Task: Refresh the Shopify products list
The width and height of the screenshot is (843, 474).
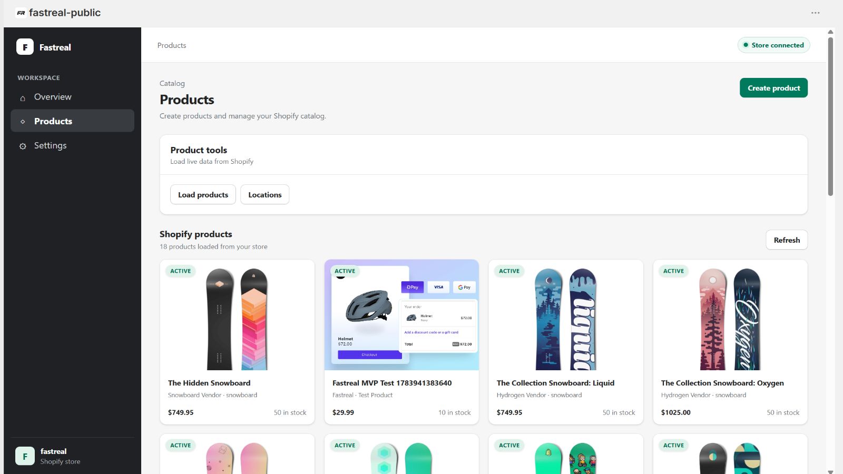Action: [x=787, y=240]
